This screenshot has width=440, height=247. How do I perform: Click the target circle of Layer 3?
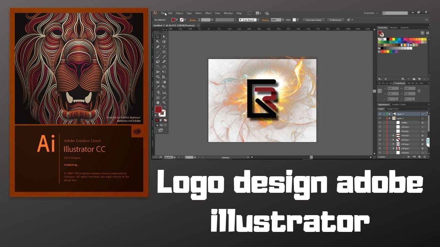click(x=422, y=114)
